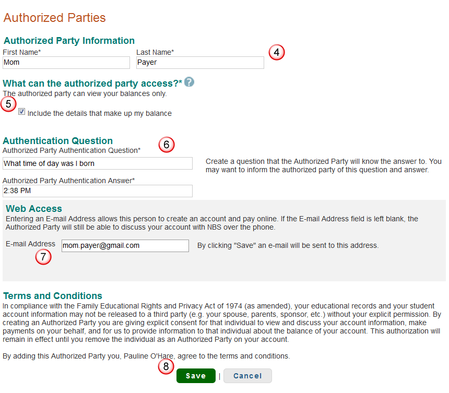The image size is (449, 393).
Task: Click the red circled number 7 marker
Action: tap(43, 256)
